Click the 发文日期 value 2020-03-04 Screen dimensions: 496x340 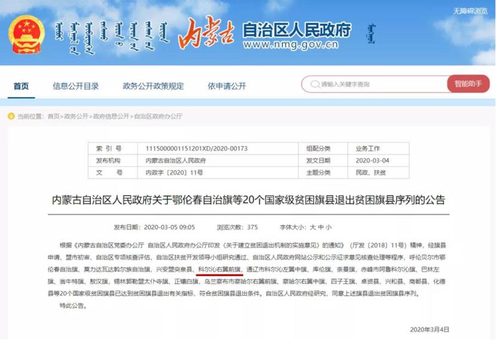tap(372, 160)
